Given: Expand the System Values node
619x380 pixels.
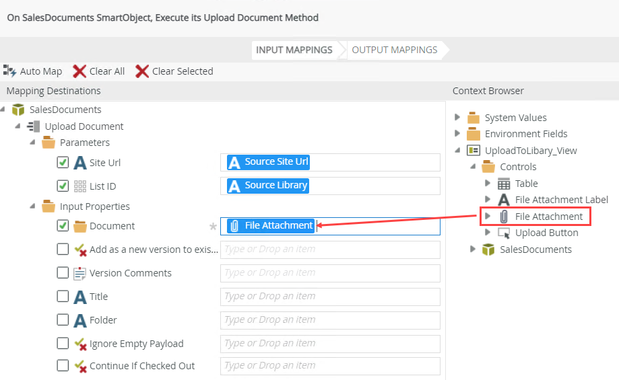Looking at the screenshot, I should pyautogui.click(x=458, y=118).
